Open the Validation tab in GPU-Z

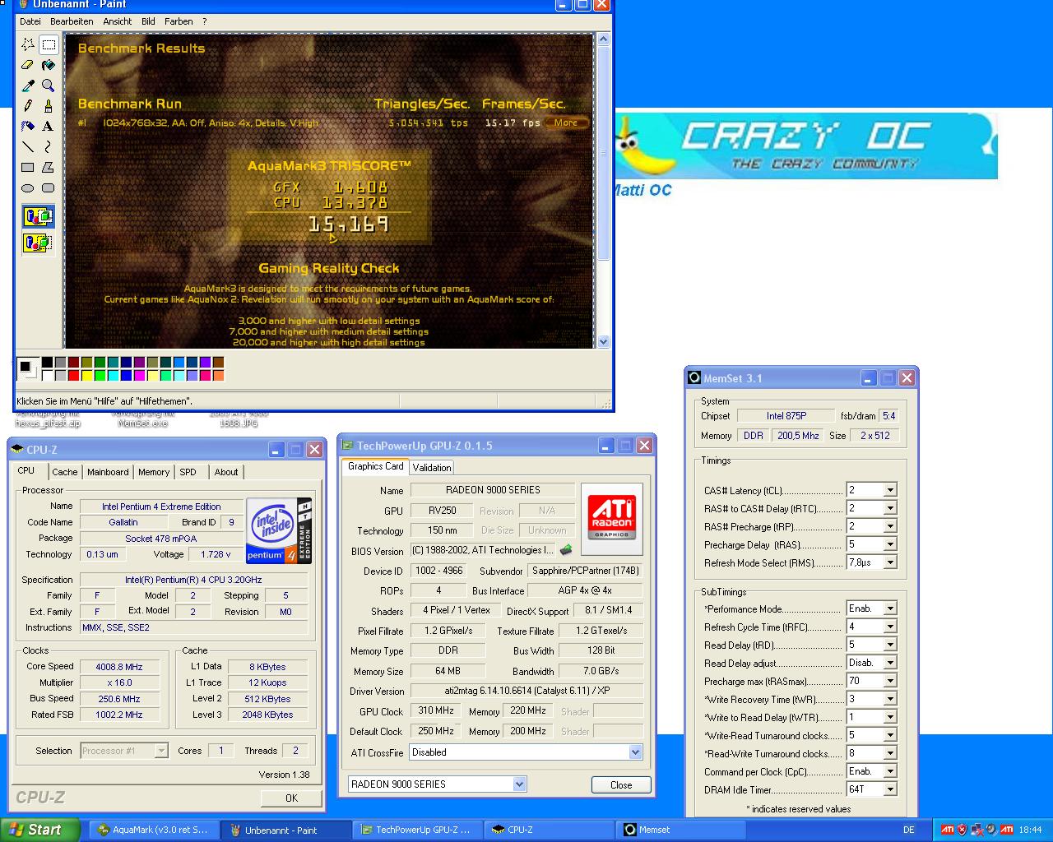(432, 467)
